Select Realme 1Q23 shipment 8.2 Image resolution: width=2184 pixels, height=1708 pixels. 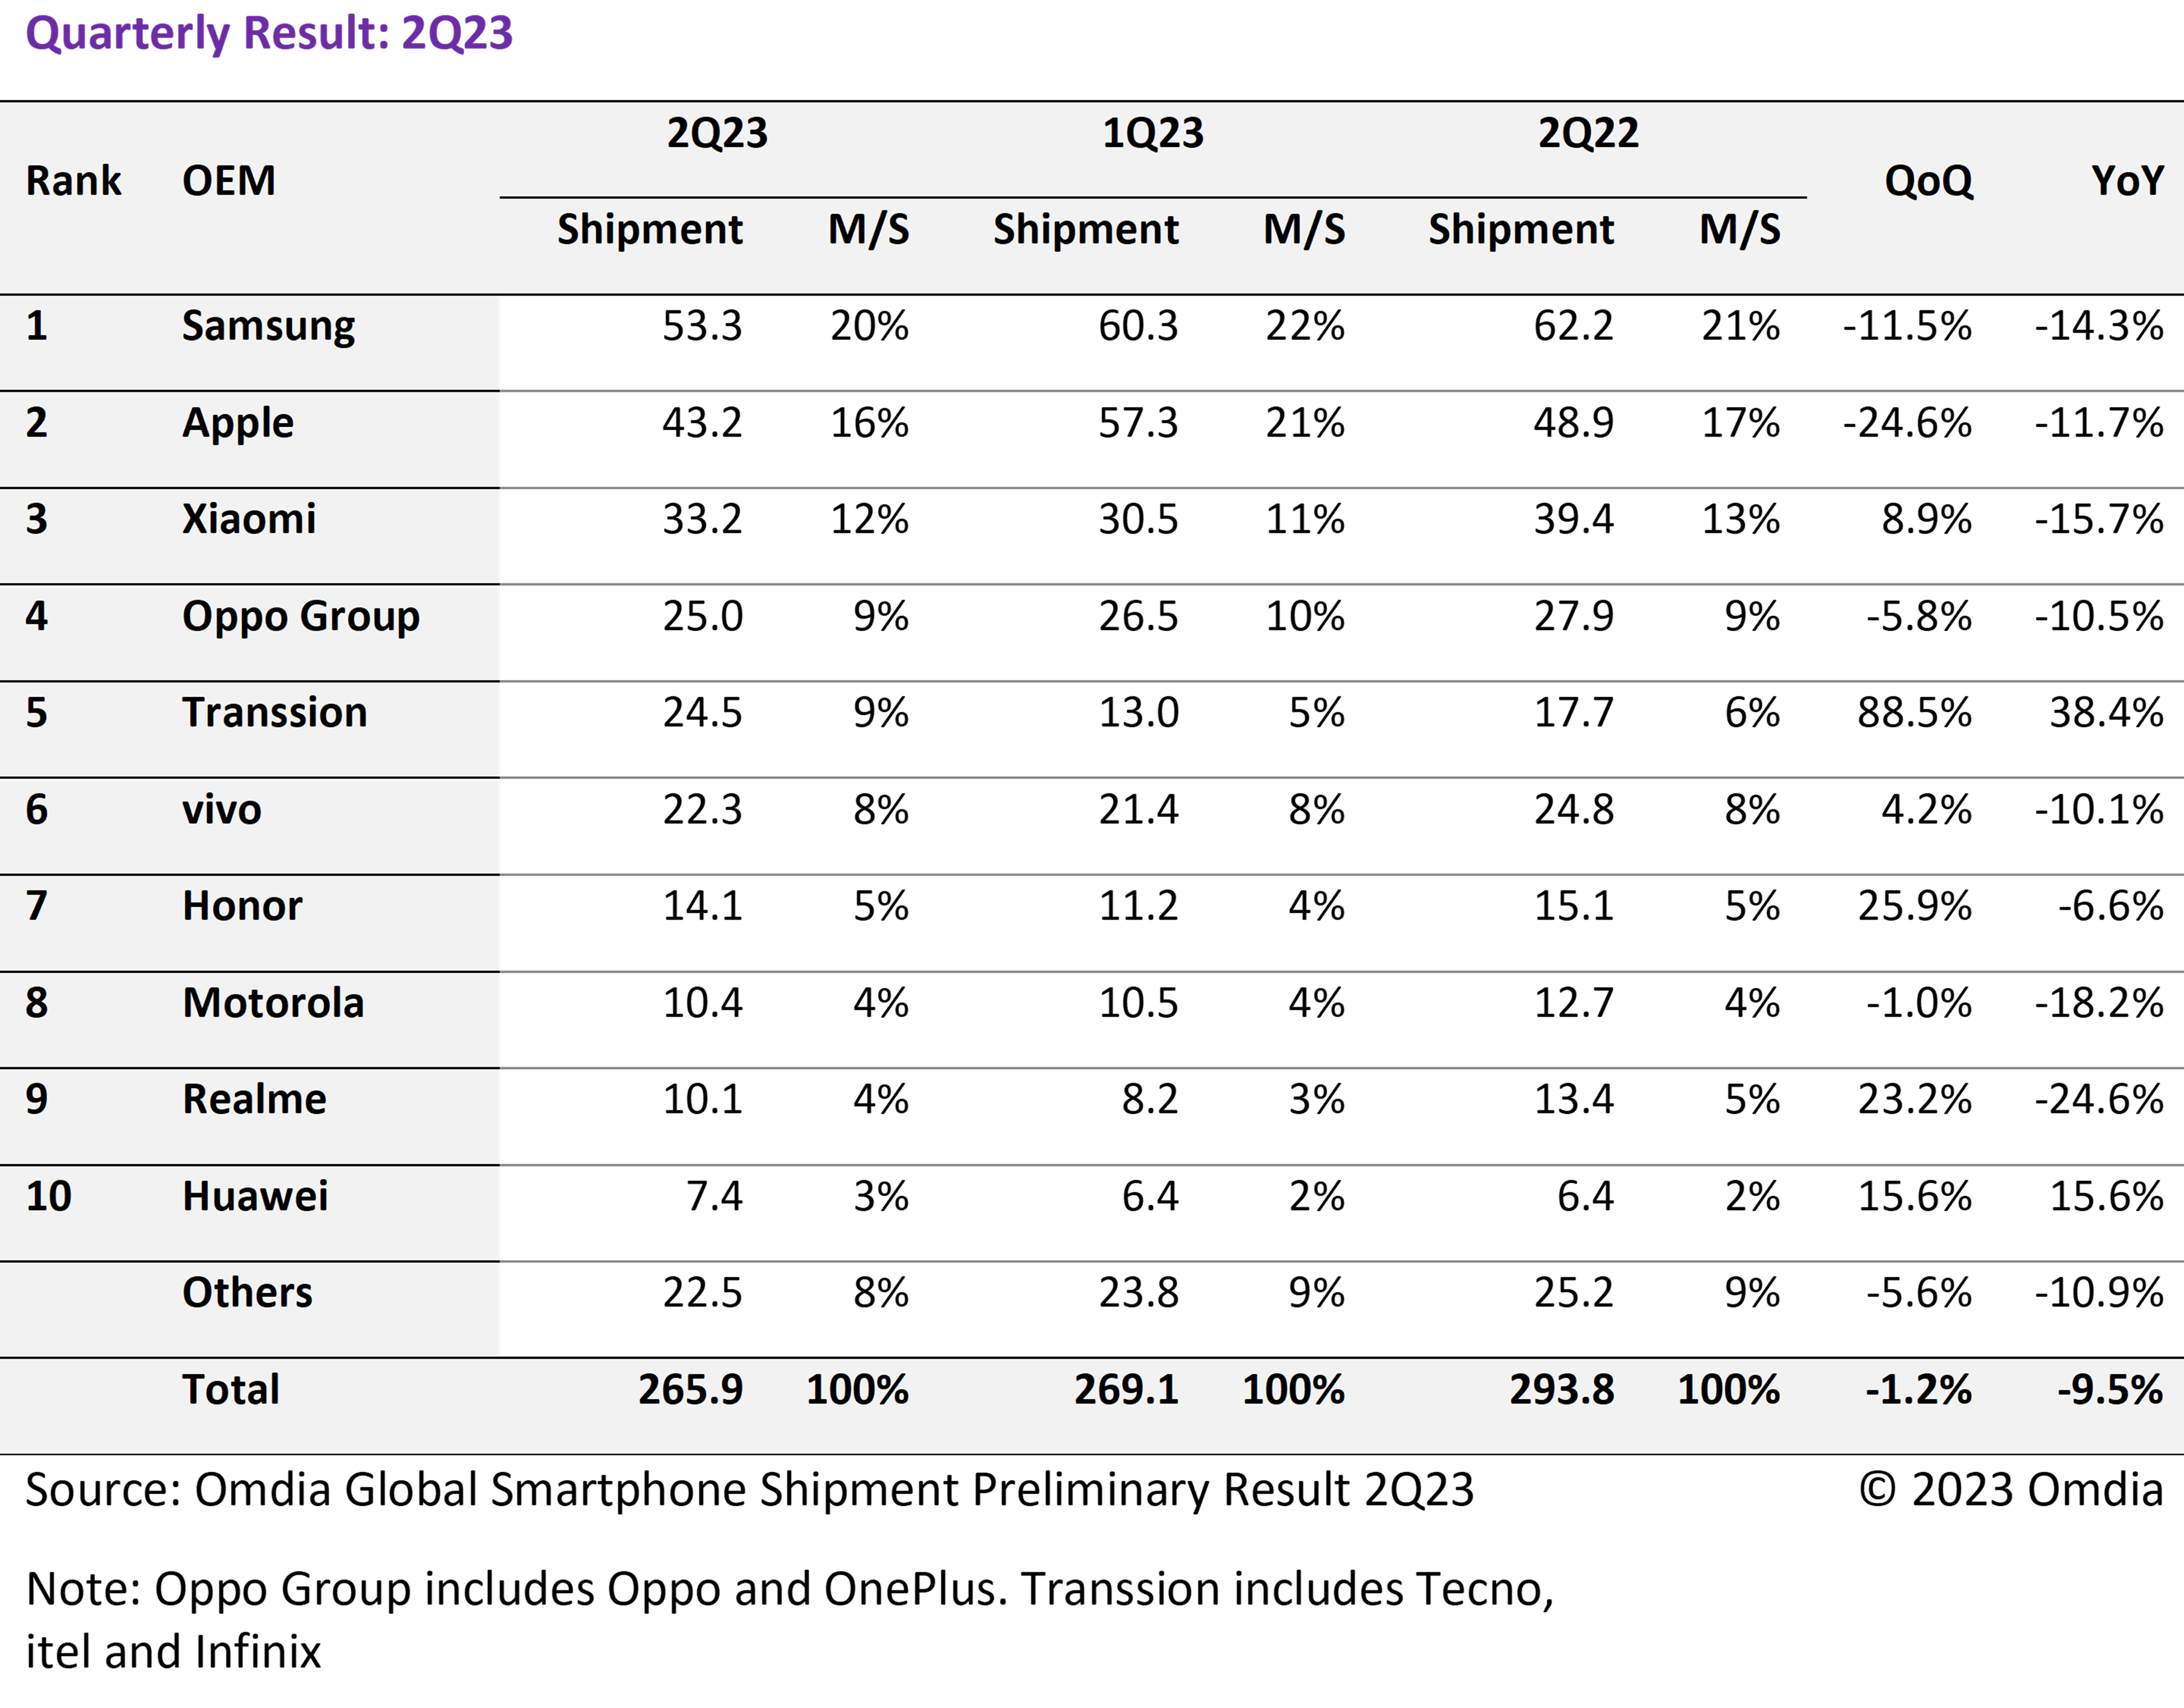(1150, 1100)
